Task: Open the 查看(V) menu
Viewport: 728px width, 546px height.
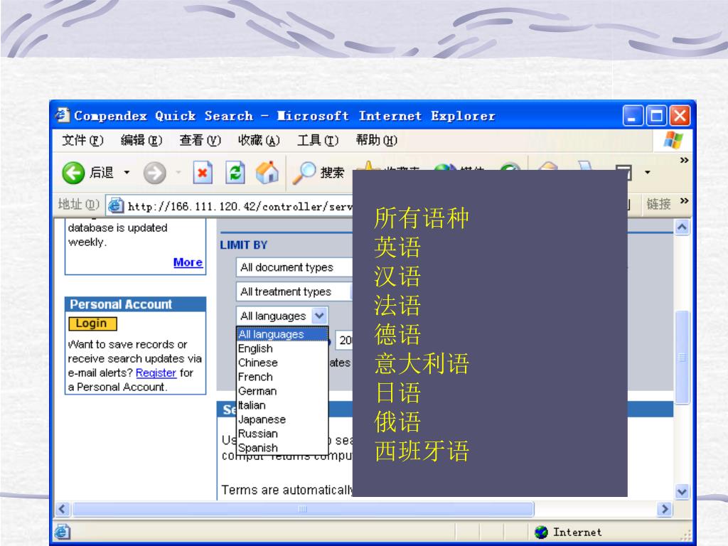Action: click(200, 140)
